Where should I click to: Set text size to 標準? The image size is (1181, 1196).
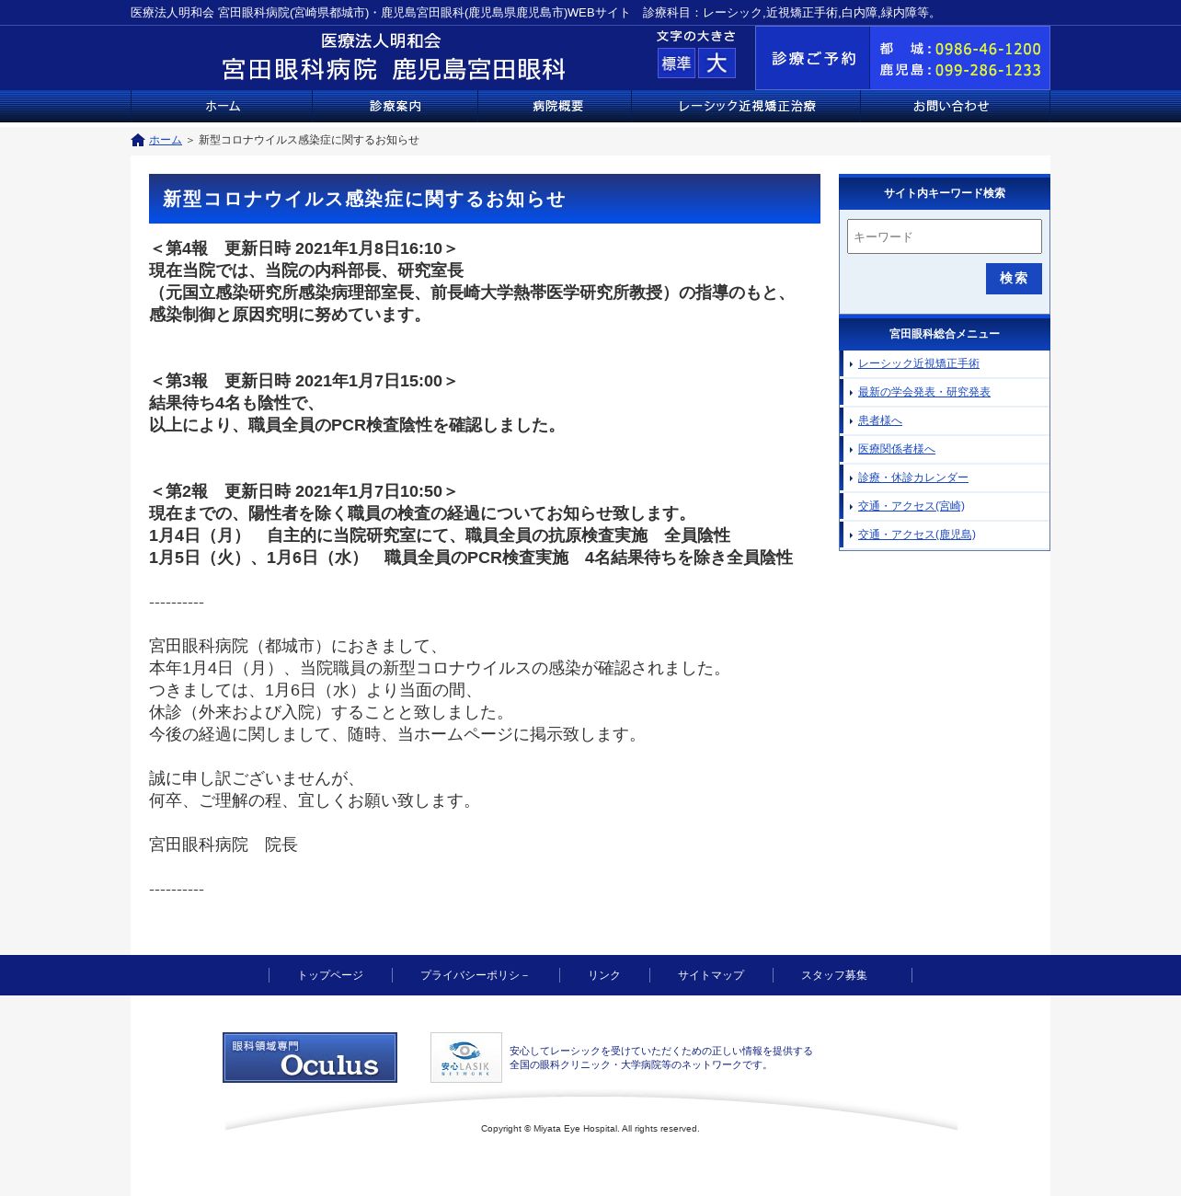[676, 63]
